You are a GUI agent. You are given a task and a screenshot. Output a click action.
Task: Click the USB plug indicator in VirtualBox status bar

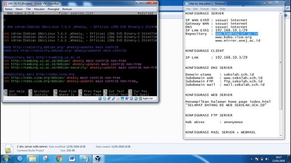point(113,99)
